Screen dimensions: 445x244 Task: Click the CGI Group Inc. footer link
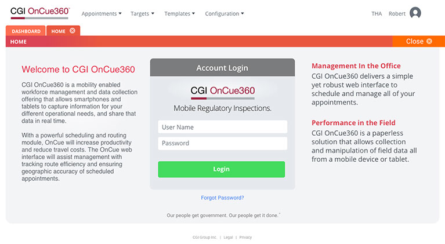click(205, 238)
